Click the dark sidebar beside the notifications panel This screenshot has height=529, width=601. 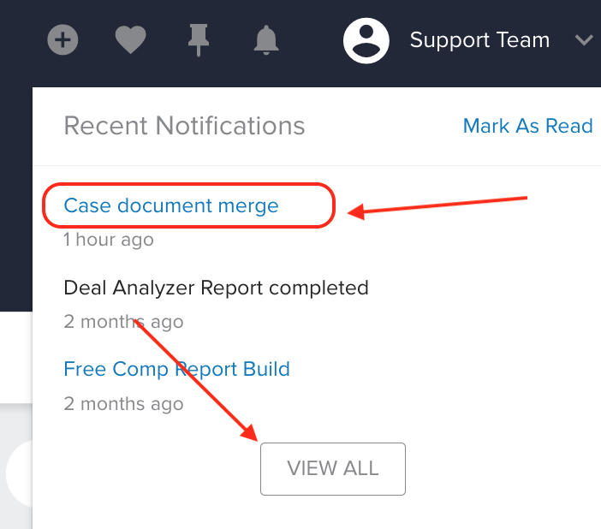(x=16, y=199)
